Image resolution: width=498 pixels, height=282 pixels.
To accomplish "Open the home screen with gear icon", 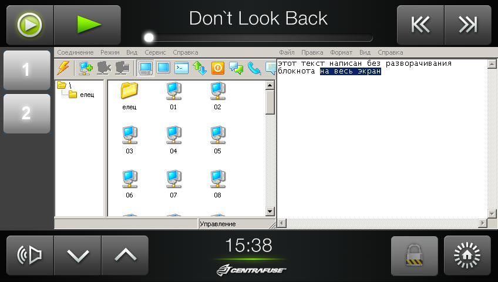I will (467, 256).
